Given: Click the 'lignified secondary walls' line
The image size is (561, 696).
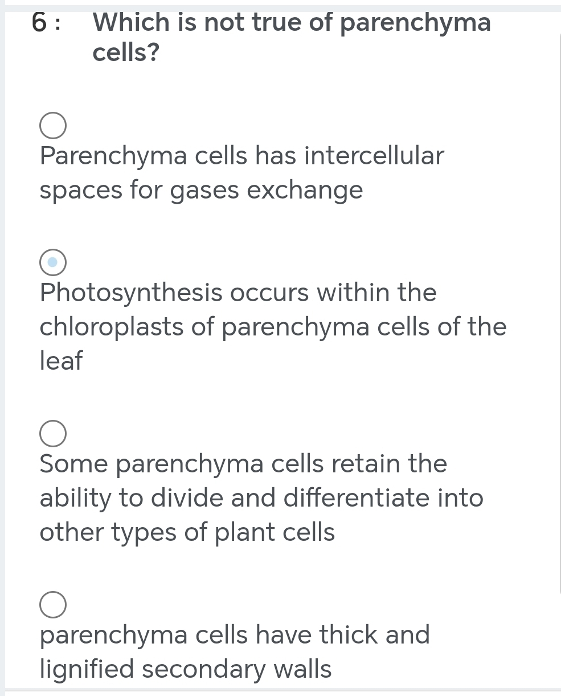Looking at the screenshot, I should click(x=186, y=669).
